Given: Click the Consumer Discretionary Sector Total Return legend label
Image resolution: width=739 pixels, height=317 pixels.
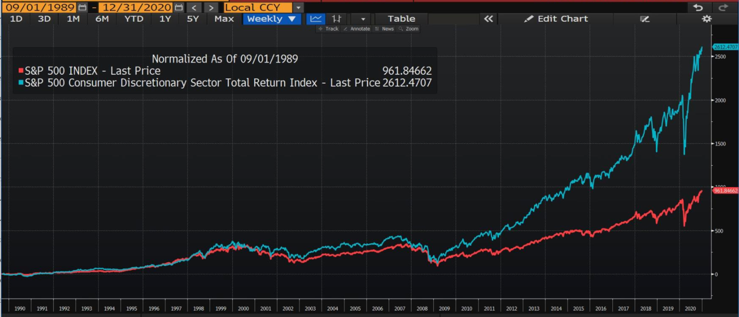Looking at the screenshot, I should pos(202,83).
